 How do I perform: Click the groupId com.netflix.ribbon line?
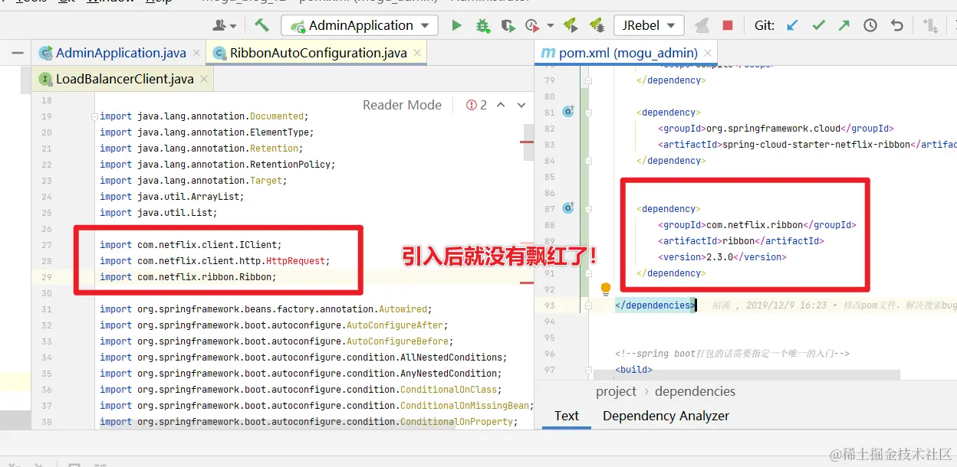coord(756,225)
